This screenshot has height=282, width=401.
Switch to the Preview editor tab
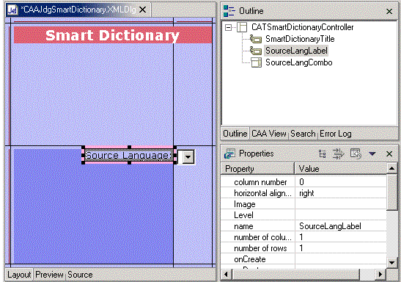[49, 275]
